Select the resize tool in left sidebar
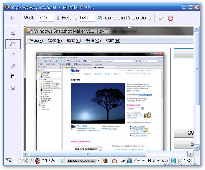205x170 pixels. click(x=13, y=44)
